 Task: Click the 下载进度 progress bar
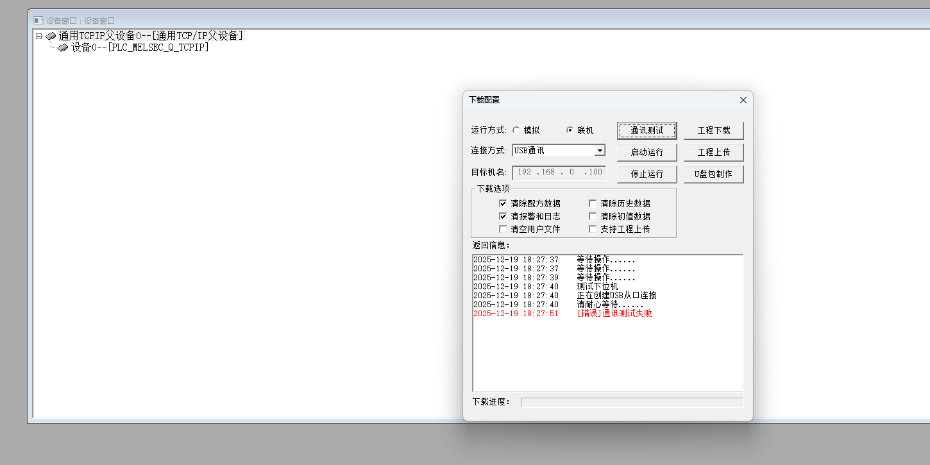tap(632, 402)
